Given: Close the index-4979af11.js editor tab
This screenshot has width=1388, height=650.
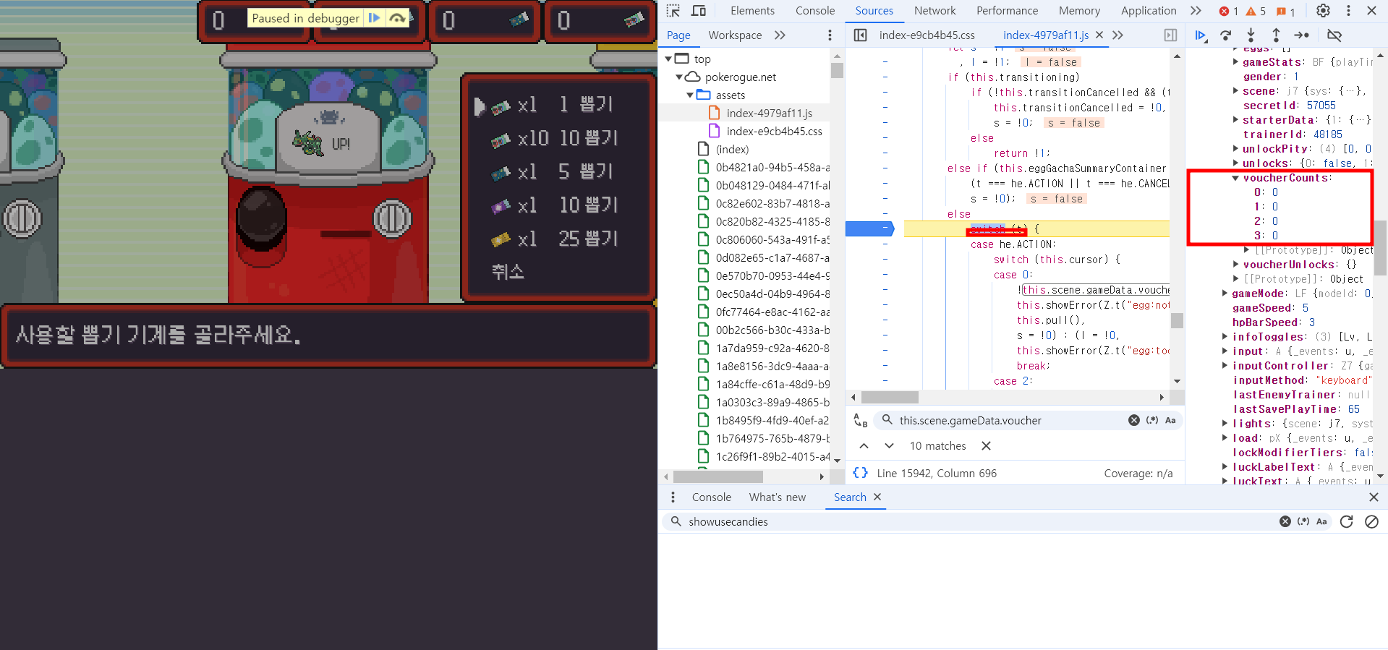Looking at the screenshot, I should tap(1099, 35).
